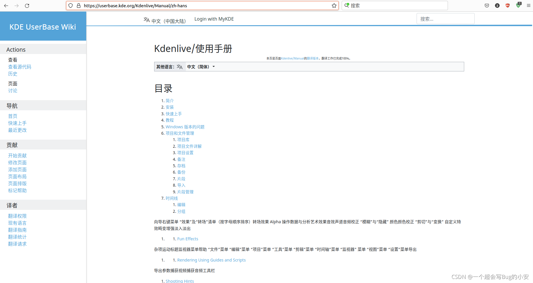Open 编辑 under 时间线

click(181, 205)
